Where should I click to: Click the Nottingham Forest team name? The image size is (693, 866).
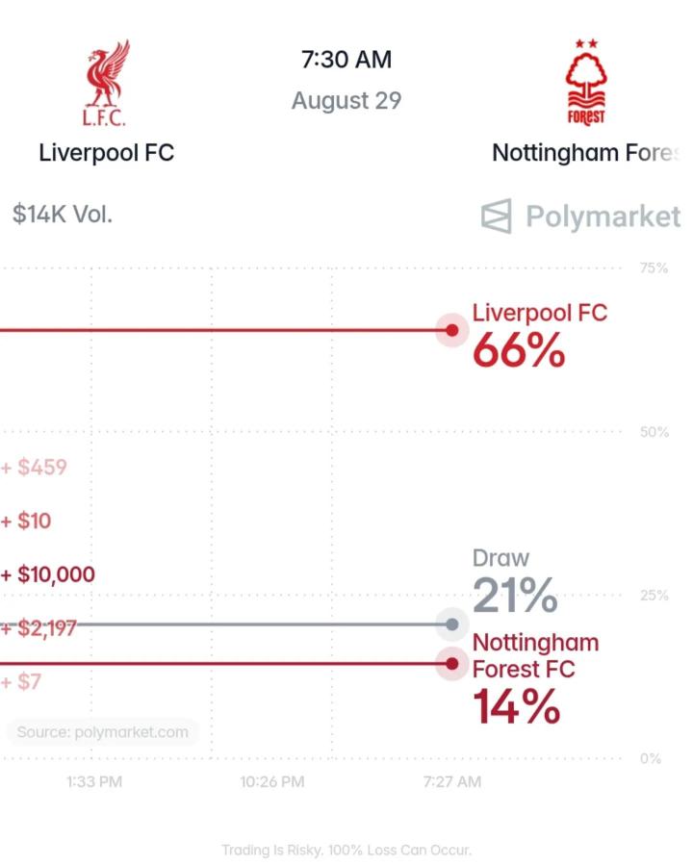tap(585, 152)
